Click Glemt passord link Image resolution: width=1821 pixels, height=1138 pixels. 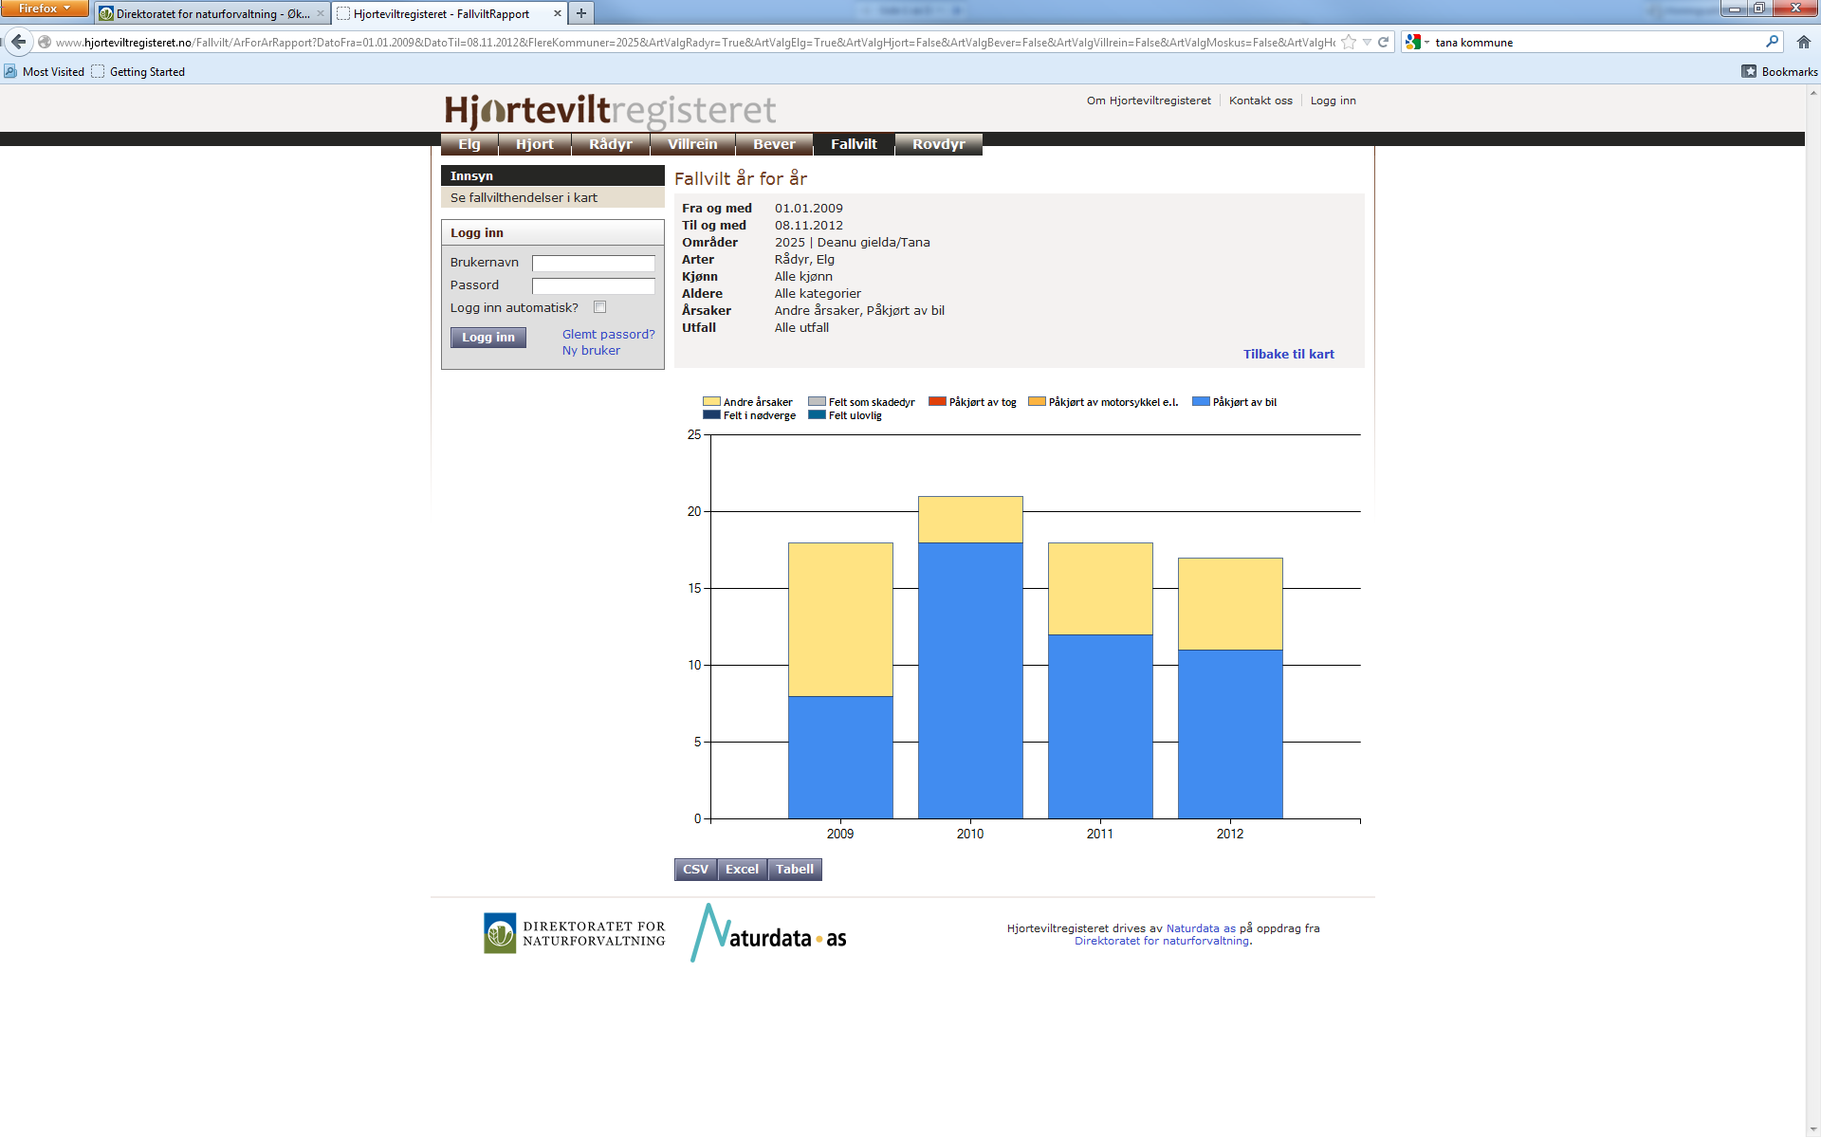tap(606, 333)
